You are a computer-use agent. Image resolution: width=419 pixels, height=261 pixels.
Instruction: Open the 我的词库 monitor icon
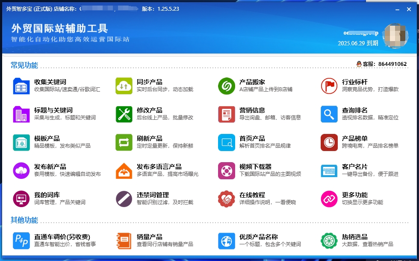pyautogui.click(x=21, y=199)
